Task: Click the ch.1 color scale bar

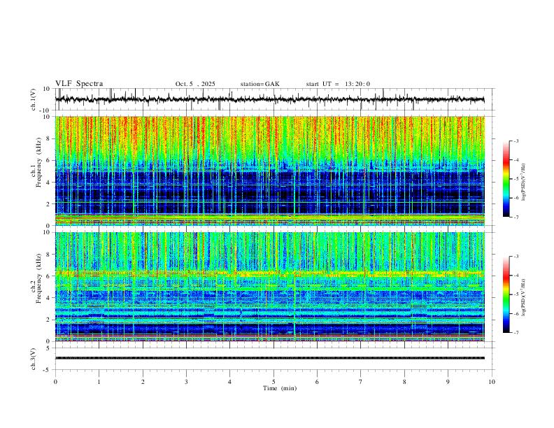Action: tap(506, 179)
